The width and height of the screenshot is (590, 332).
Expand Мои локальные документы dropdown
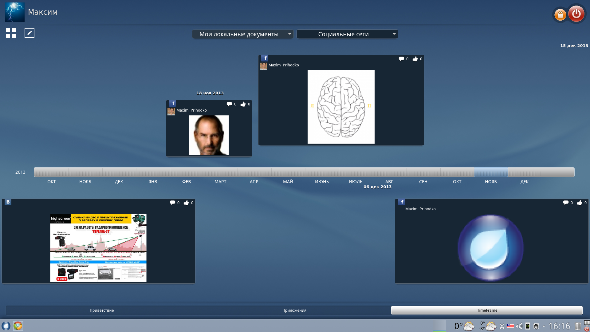point(289,34)
